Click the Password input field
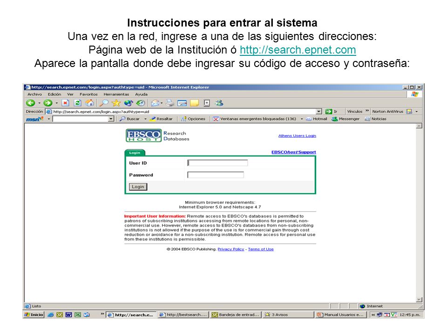447x335 pixels. point(216,174)
